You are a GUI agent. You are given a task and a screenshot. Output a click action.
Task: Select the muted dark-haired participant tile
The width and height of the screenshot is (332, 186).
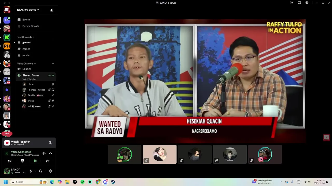(x=195, y=154)
